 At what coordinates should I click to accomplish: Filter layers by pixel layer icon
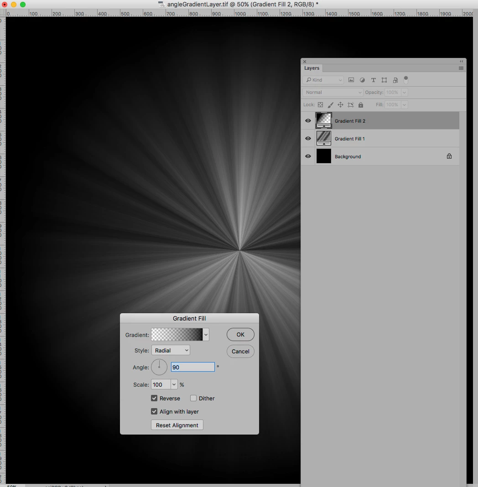351,80
